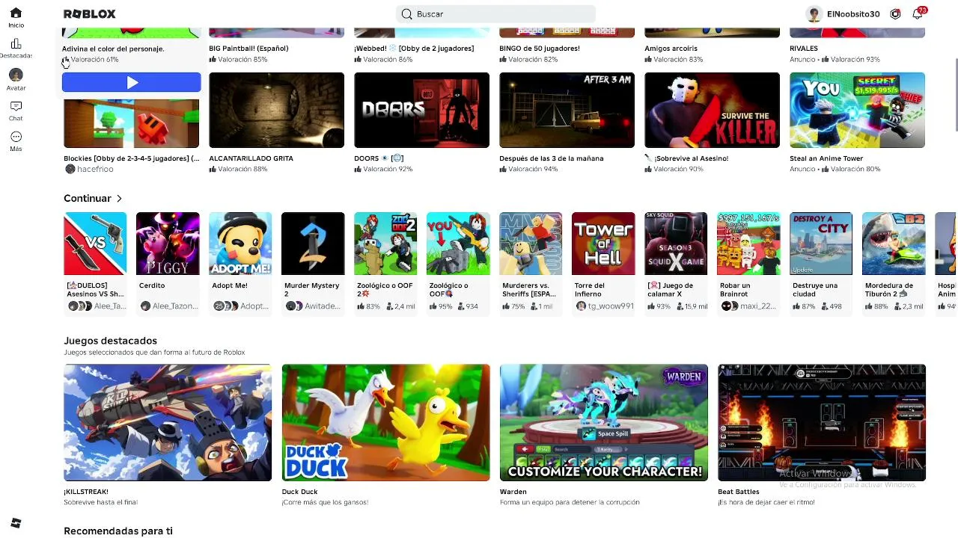Go to Inicio home icon in sidebar
Viewport: 958px width, 538px height.
pyautogui.click(x=16, y=13)
